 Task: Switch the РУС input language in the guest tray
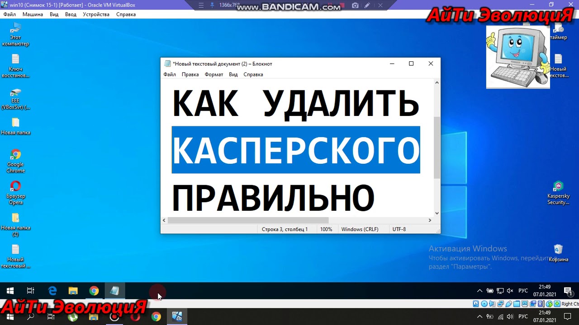coord(523,291)
